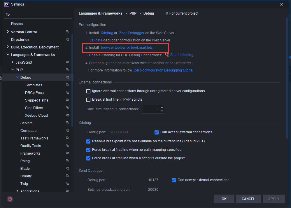Click the help question mark icon
This screenshot has height=208, width=291.
tap(10, 199)
